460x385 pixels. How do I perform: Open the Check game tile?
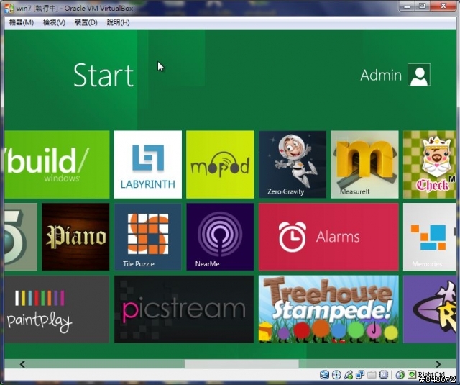[x=430, y=165]
